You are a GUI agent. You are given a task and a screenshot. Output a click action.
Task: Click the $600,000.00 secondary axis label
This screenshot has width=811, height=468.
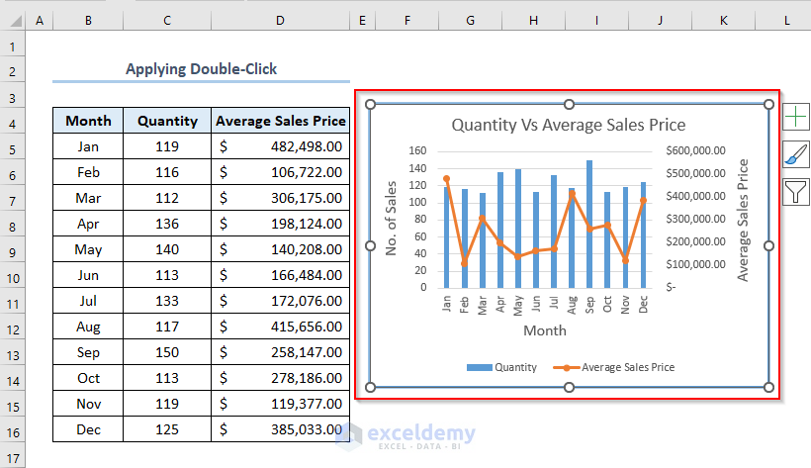695,150
